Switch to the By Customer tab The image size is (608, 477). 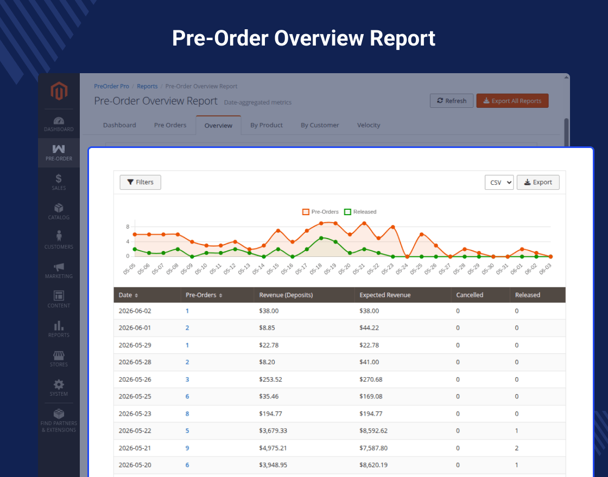point(320,125)
